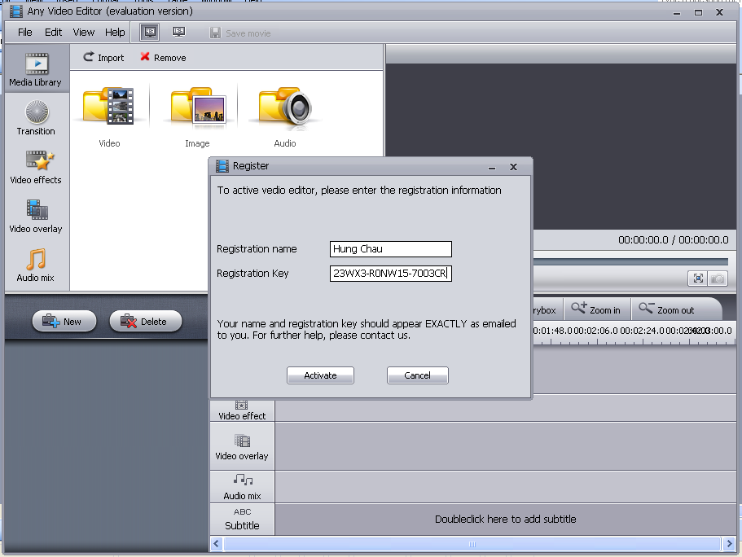Image resolution: width=742 pixels, height=557 pixels.
Task: Click Activate in the Register dialog
Action: click(320, 375)
